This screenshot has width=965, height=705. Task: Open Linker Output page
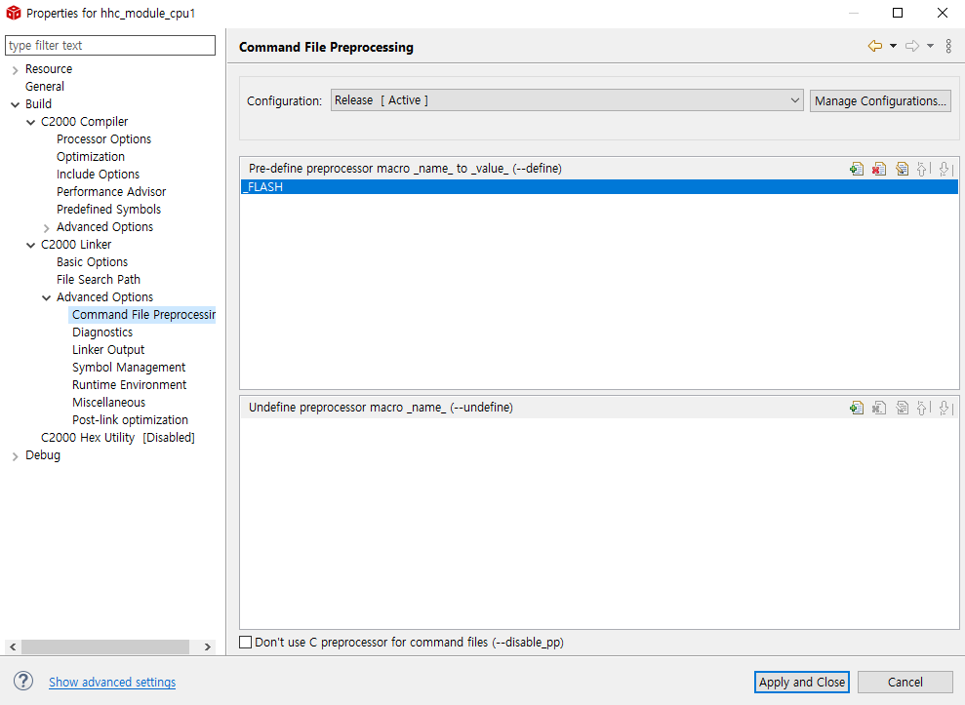click(108, 349)
